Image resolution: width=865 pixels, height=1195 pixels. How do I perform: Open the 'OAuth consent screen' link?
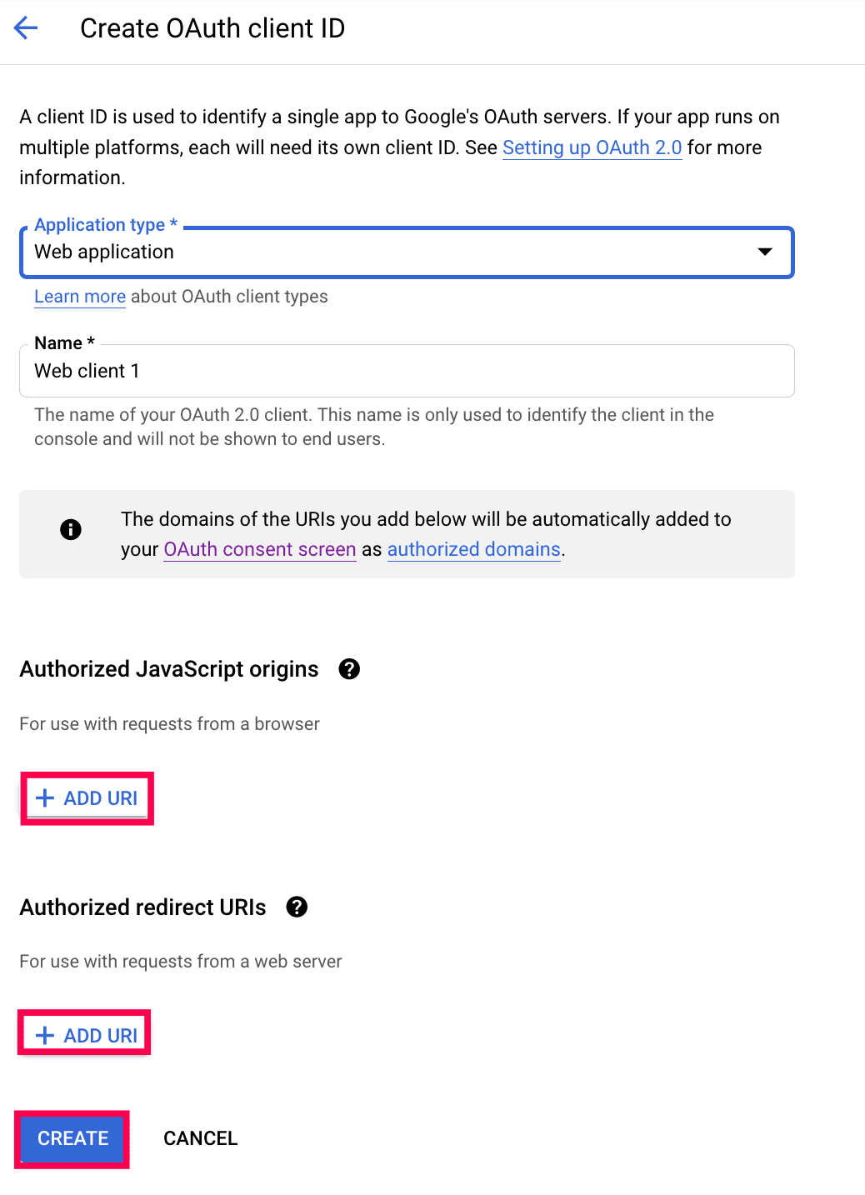(x=260, y=549)
